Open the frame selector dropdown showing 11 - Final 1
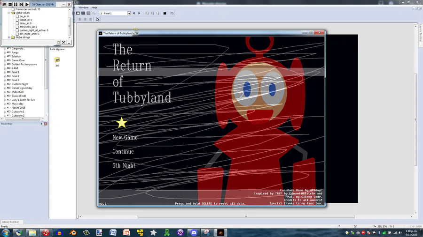This screenshot has height=237, width=423. point(129,13)
